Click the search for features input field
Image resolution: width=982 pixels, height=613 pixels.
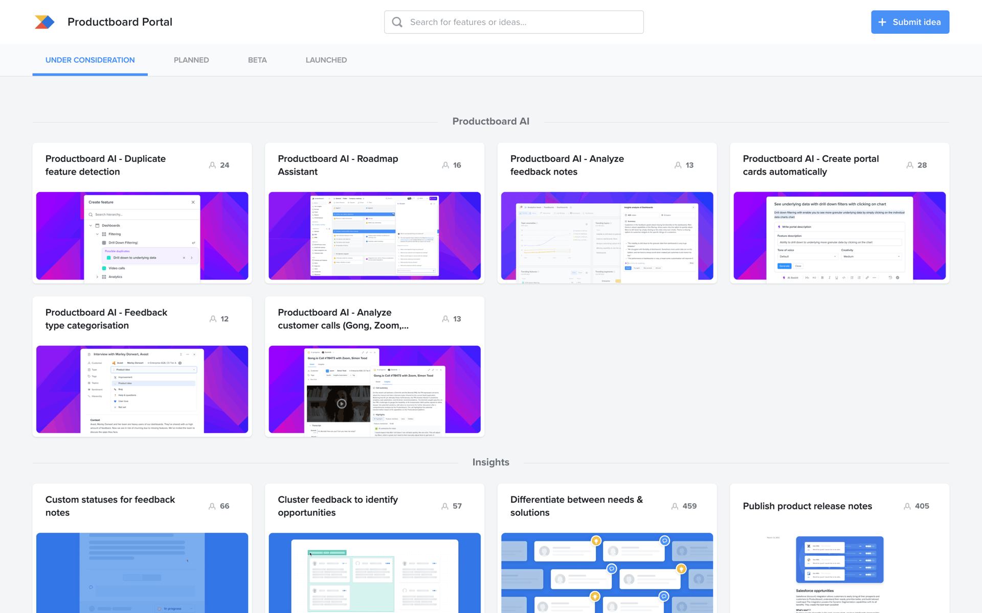514,22
